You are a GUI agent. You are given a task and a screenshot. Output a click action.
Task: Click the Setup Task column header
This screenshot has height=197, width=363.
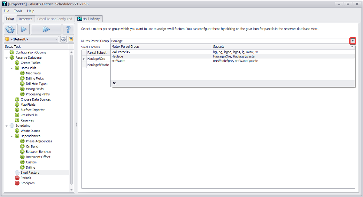pos(36,47)
